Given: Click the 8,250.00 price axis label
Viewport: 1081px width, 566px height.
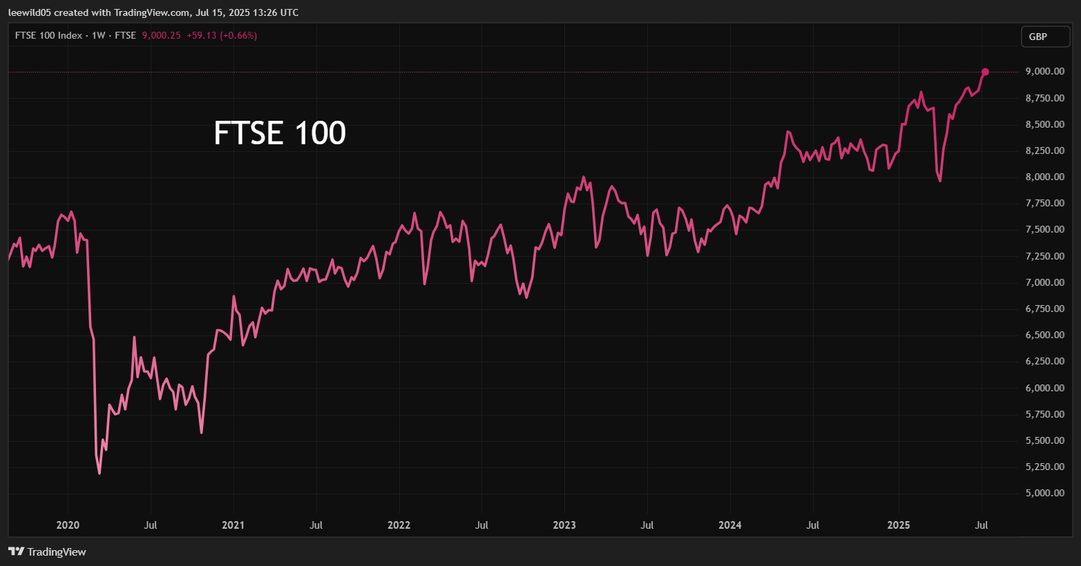Looking at the screenshot, I should pyautogui.click(x=1044, y=150).
